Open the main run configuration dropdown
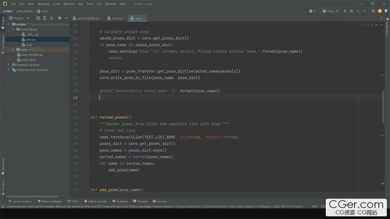The width and height of the screenshot is (390, 219). (x=330, y=11)
